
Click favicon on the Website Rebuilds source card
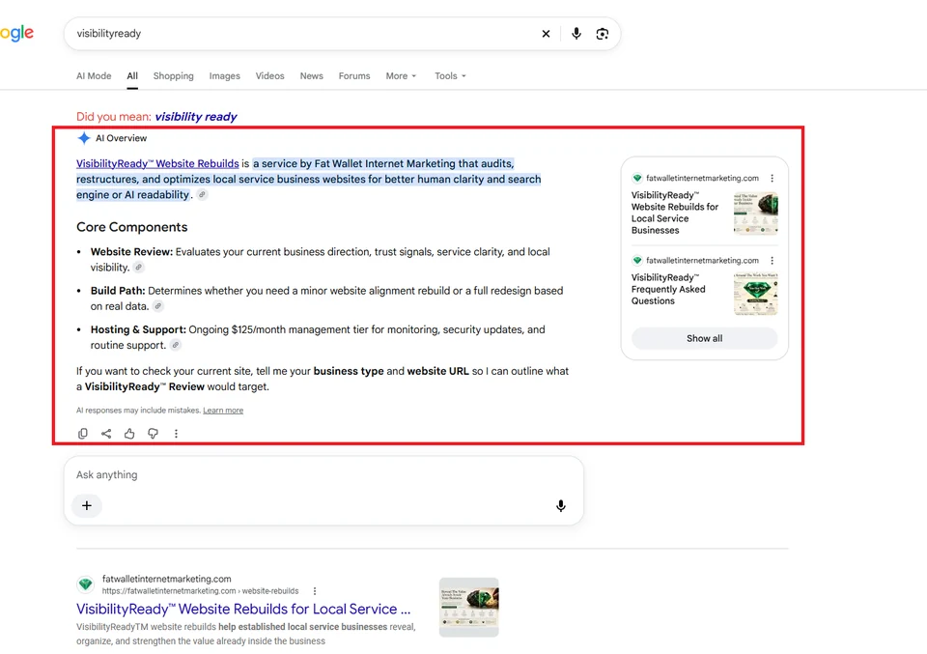(637, 178)
